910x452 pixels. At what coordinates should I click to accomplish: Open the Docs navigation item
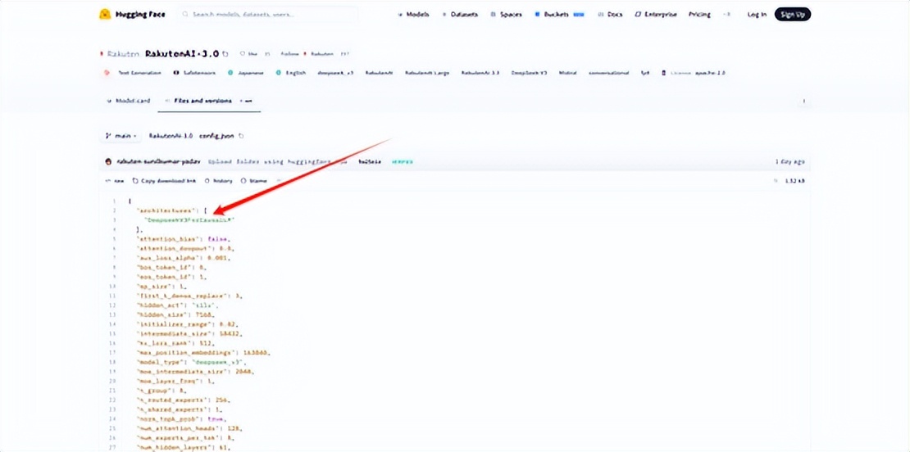[x=611, y=15]
